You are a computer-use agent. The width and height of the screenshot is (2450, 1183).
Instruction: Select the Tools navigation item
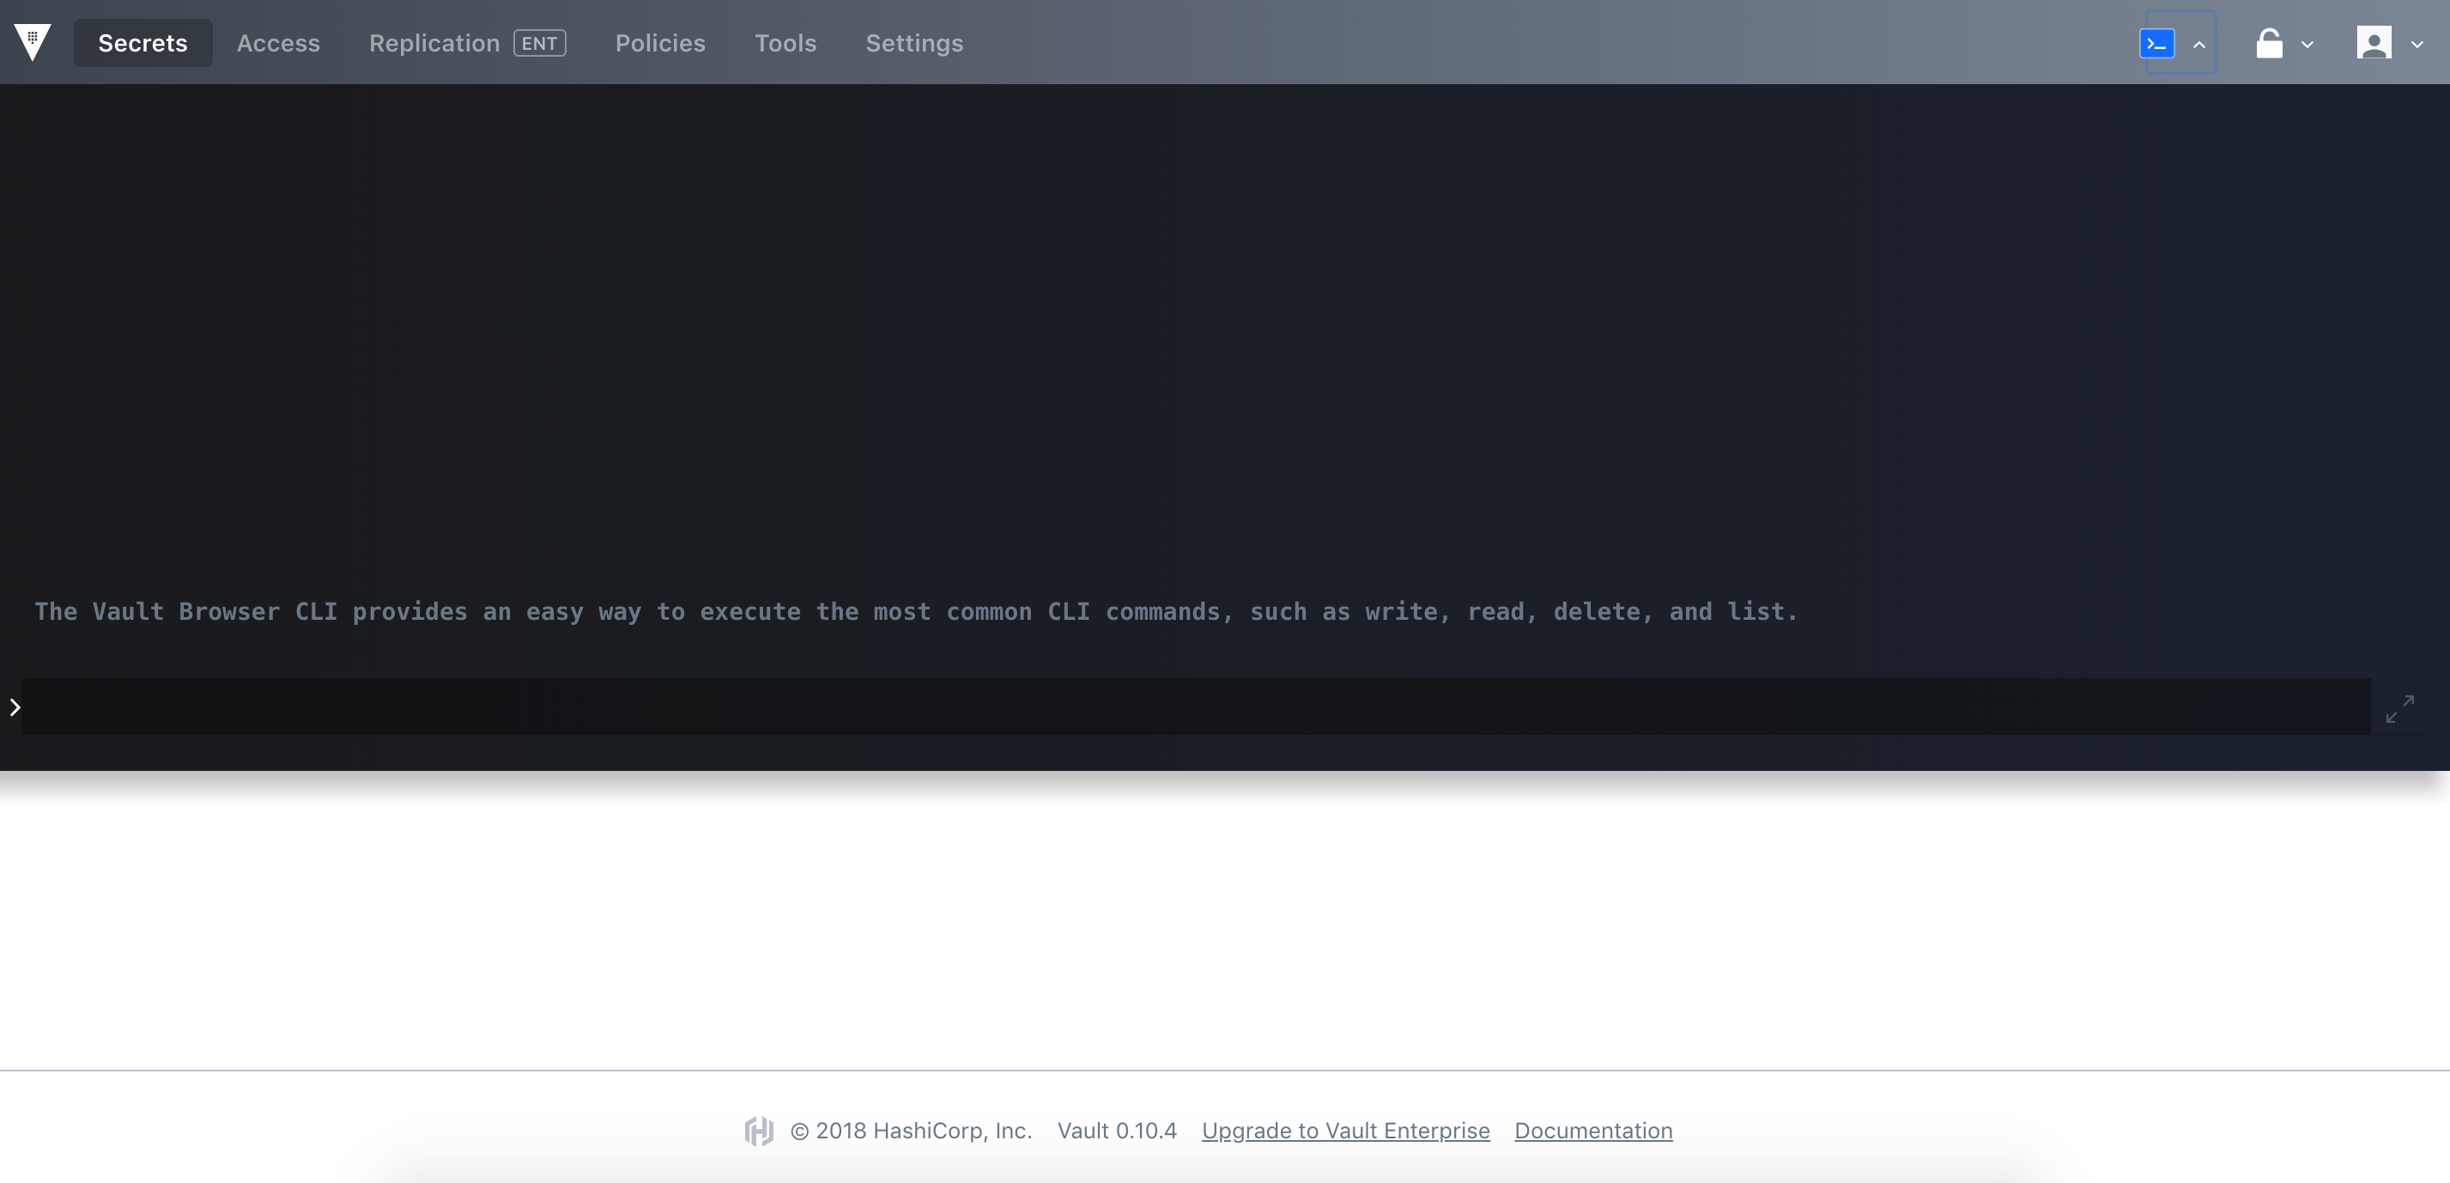[785, 43]
